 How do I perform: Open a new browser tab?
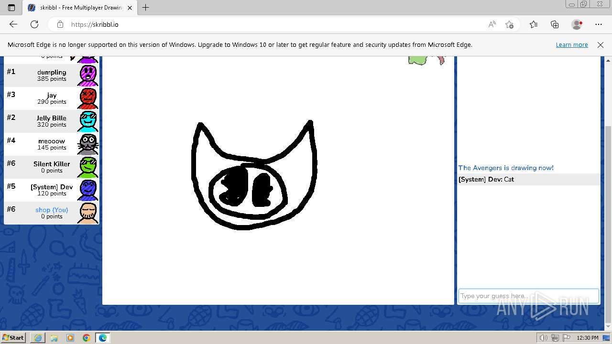coord(146,8)
